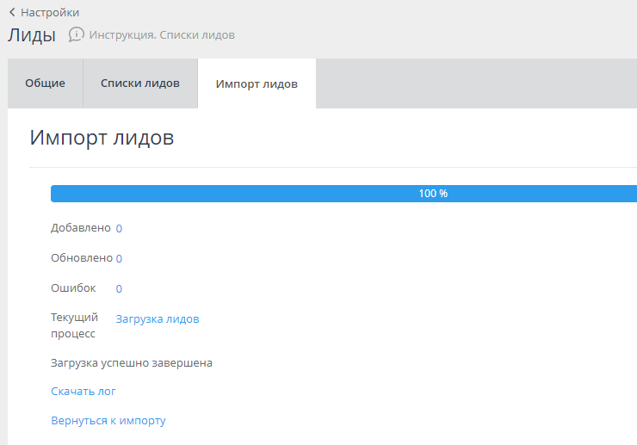Select the Импорт лидов tab
Screen dimensions: 637x445
coord(257,83)
